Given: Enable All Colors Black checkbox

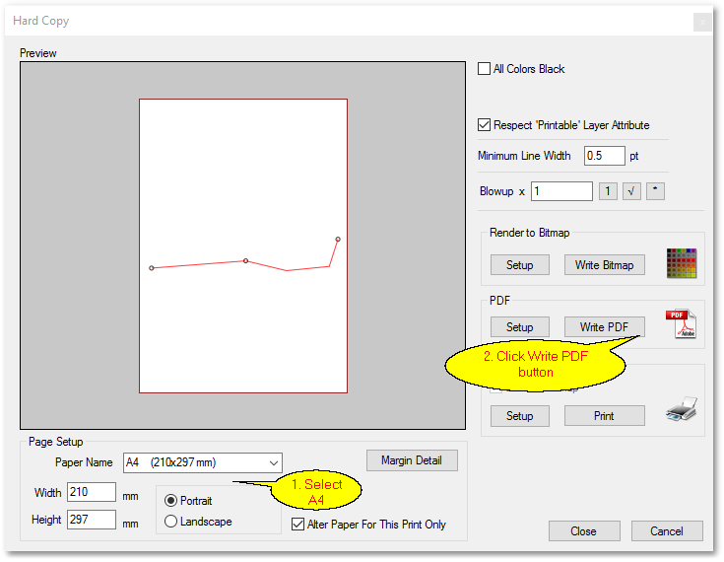Looking at the screenshot, I should click(484, 69).
